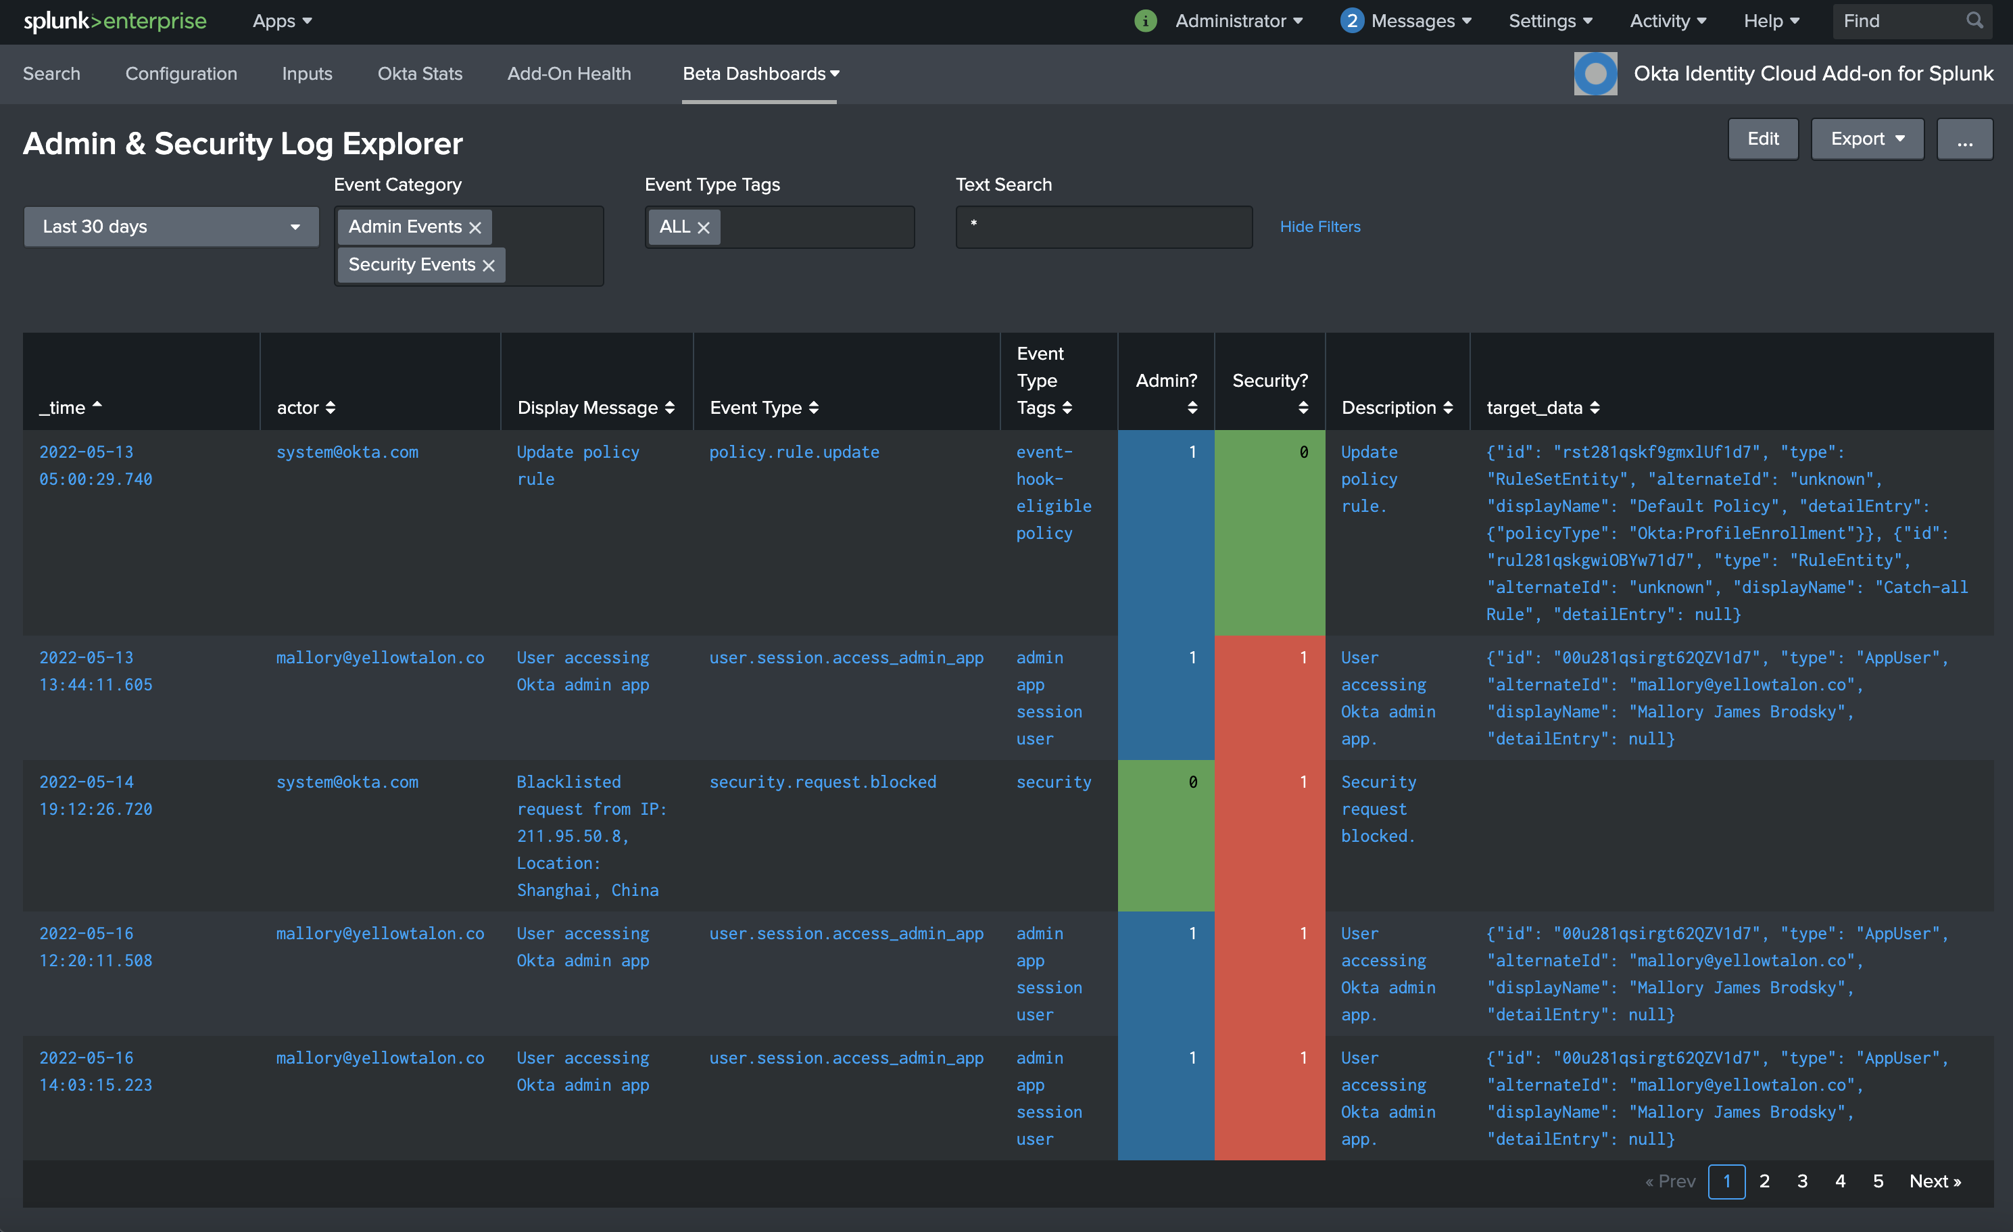Open the Apps dropdown menu
The image size is (2013, 1232).
click(283, 21)
